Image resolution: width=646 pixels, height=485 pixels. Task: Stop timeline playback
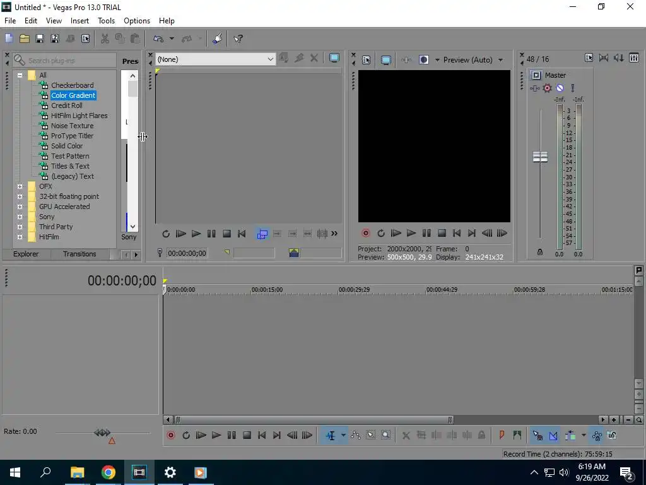(x=247, y=436)
